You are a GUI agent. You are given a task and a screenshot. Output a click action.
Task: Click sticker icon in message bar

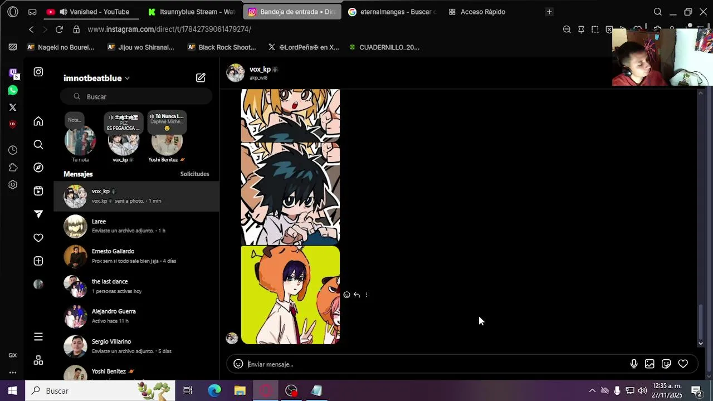(666, 364)
